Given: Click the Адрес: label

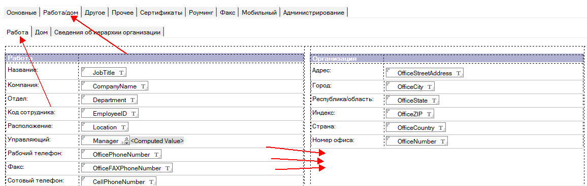Looking at the screenshot, I should coord(321,70).
